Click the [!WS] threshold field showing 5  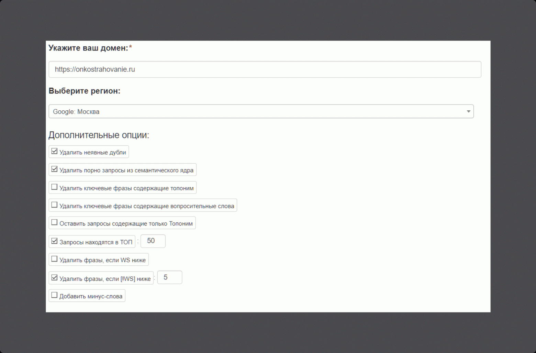click(x=170, y=277)
